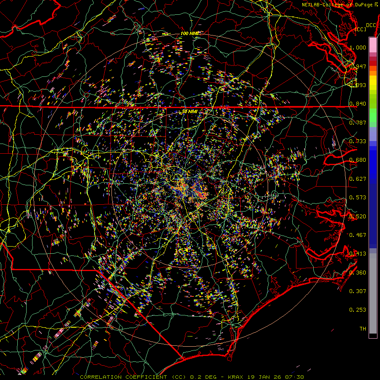Click the 0.573 legend value
This screenshot has width=380, height=380.
(x=358, y=197)
